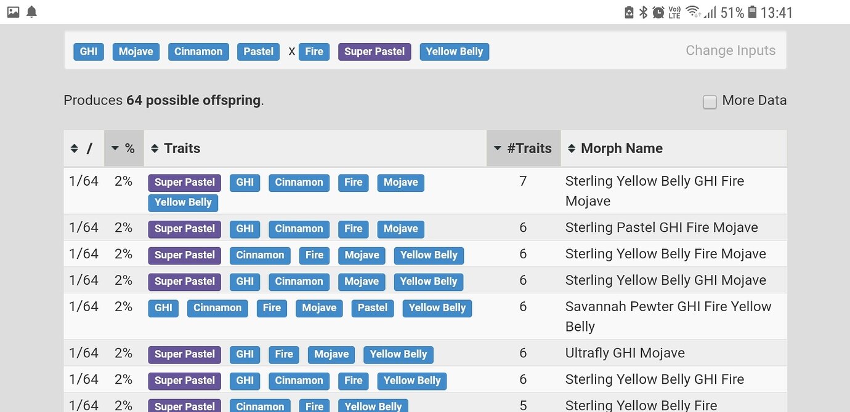The height and width of the screenshot is (412, 850).
Task: Sort by #Traits column header
Action: (x=523, y=148)
